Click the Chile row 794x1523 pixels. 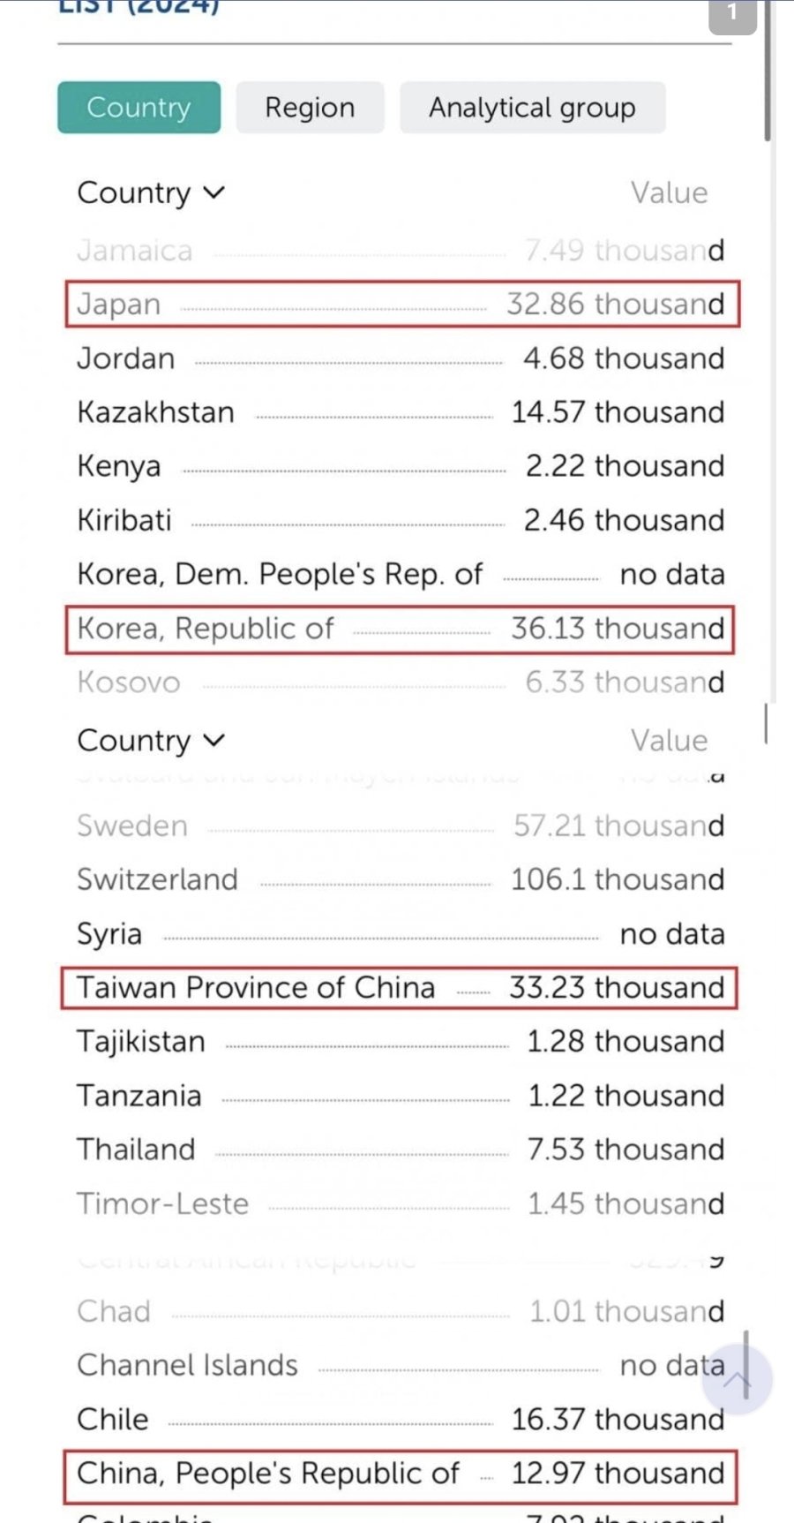click(x=401, y=1419)
